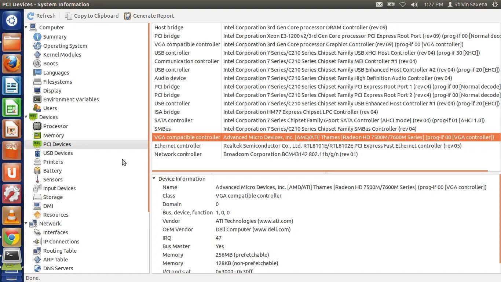This screenshot has height=282, width=501.
Task: Select the Host bridge device row
Action: pyautogui.click(x=326, y=28)
